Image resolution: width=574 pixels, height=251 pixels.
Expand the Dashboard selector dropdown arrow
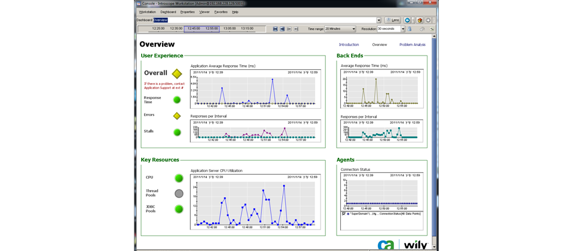tap(378, 20)
